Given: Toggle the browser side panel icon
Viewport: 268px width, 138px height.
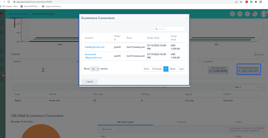Looking at the screenshot, I should 260,2.
